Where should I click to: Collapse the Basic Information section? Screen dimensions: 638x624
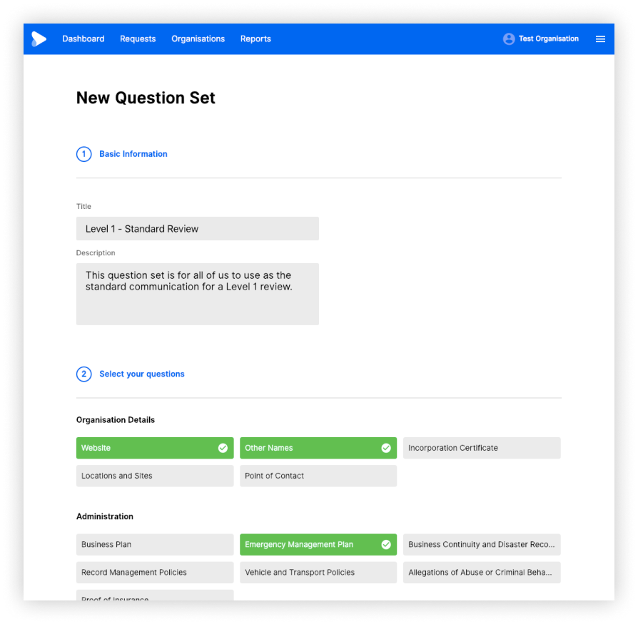(x=133, y=154)
